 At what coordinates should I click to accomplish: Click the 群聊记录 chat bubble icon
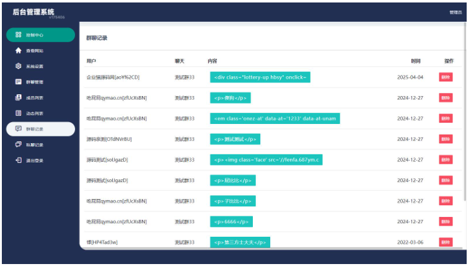click(19, 129)
